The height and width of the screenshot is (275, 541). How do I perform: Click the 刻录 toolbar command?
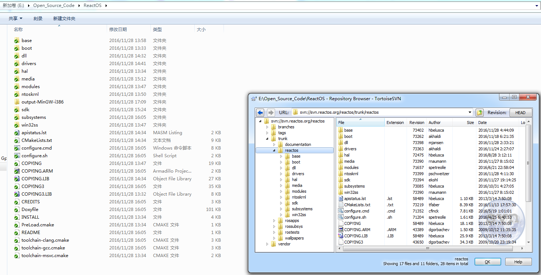[x=38, y=18]
